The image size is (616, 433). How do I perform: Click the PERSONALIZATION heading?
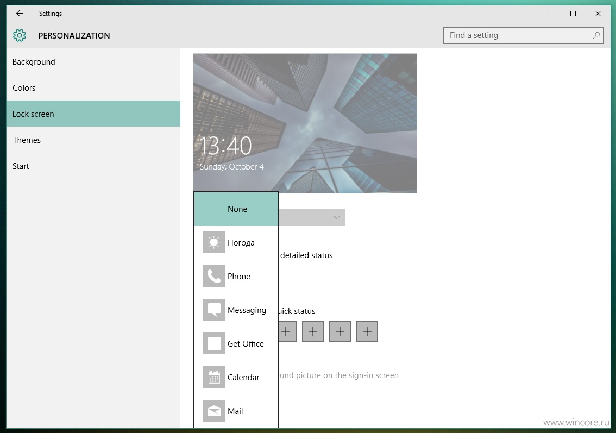[74, 36]
